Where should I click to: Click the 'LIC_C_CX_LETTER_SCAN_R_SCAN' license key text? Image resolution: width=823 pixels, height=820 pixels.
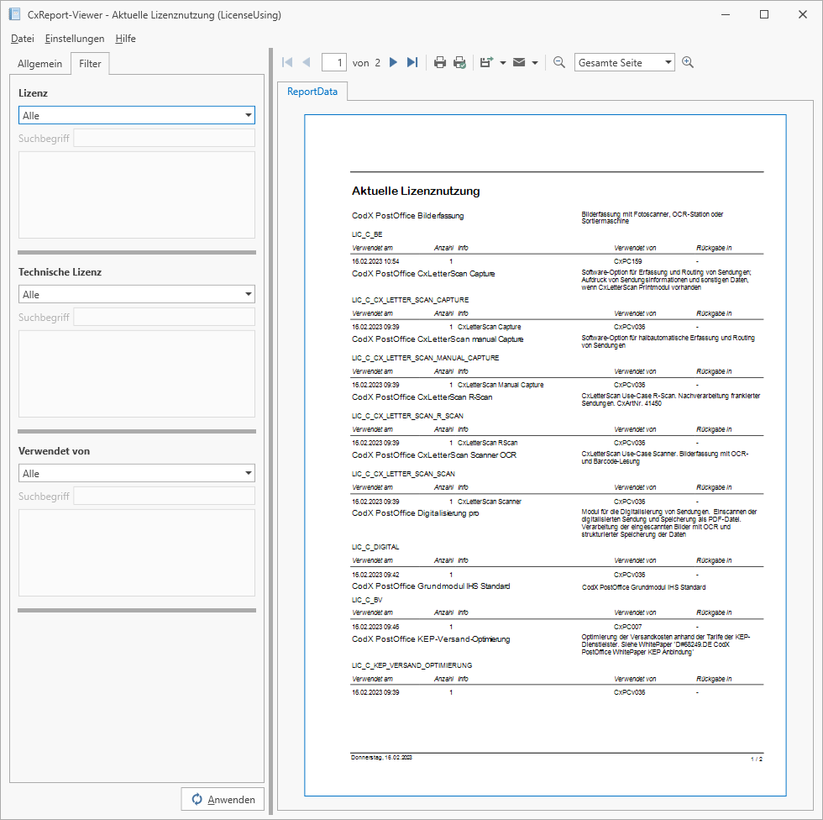click(x=407, y=416)
